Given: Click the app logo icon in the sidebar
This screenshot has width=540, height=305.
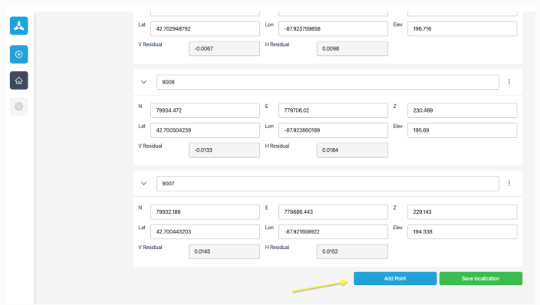Looking at the screenshot, I should (x=19, y=26).
